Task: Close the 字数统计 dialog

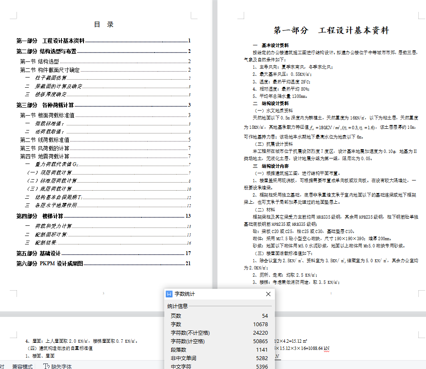Action: (x=268, y=294)
